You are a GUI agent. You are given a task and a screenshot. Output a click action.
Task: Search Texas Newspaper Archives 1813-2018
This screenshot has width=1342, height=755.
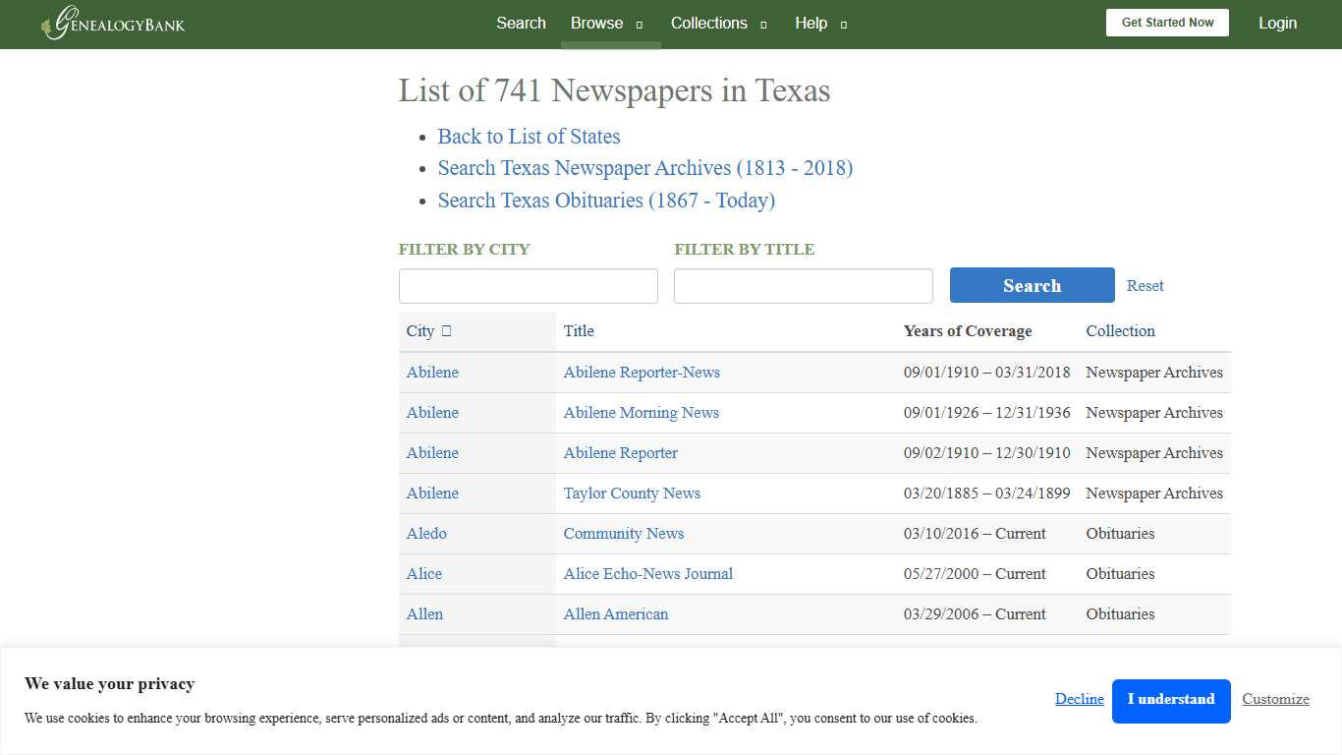[644, 168]
